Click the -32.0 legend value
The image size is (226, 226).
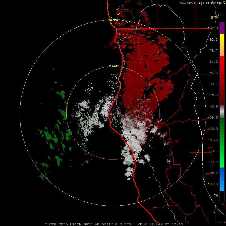213,129
